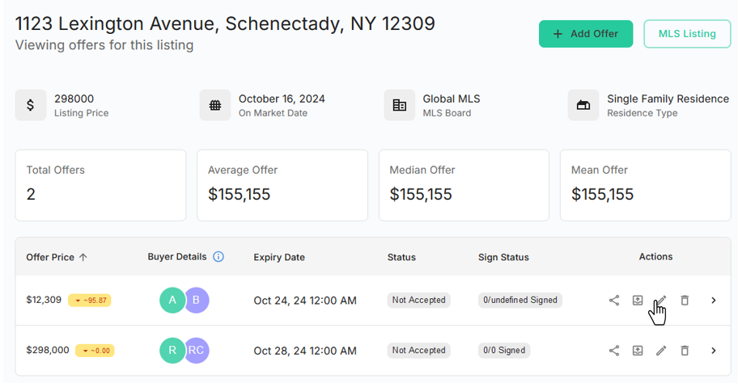Viewport: 738px width, 383px height.
Task: Sort by Offer Price column arrow
Action: (x=83, y=258)
